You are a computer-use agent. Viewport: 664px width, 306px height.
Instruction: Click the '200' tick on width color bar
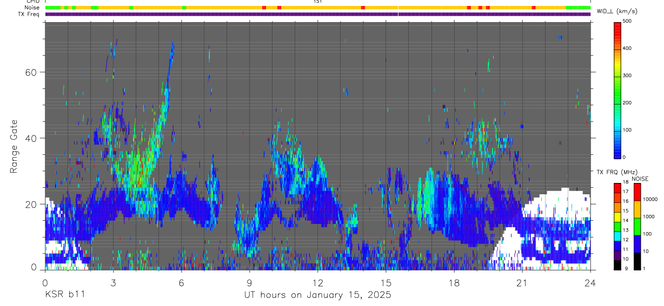click(x=627, y=103)
